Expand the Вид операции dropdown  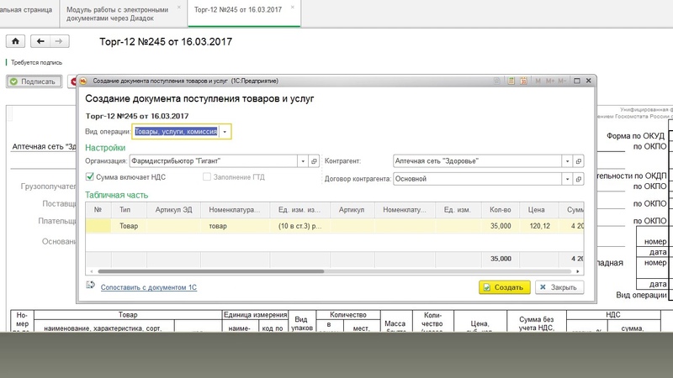point(225,131)
